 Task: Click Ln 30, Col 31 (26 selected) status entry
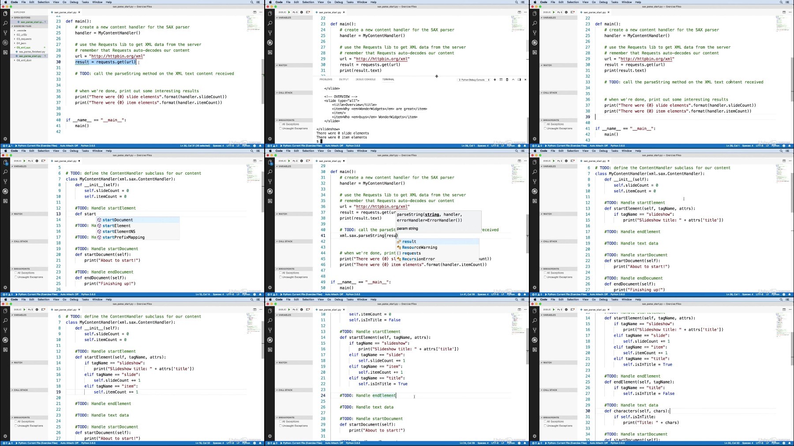pyautogui.click(x=195, y=146)
